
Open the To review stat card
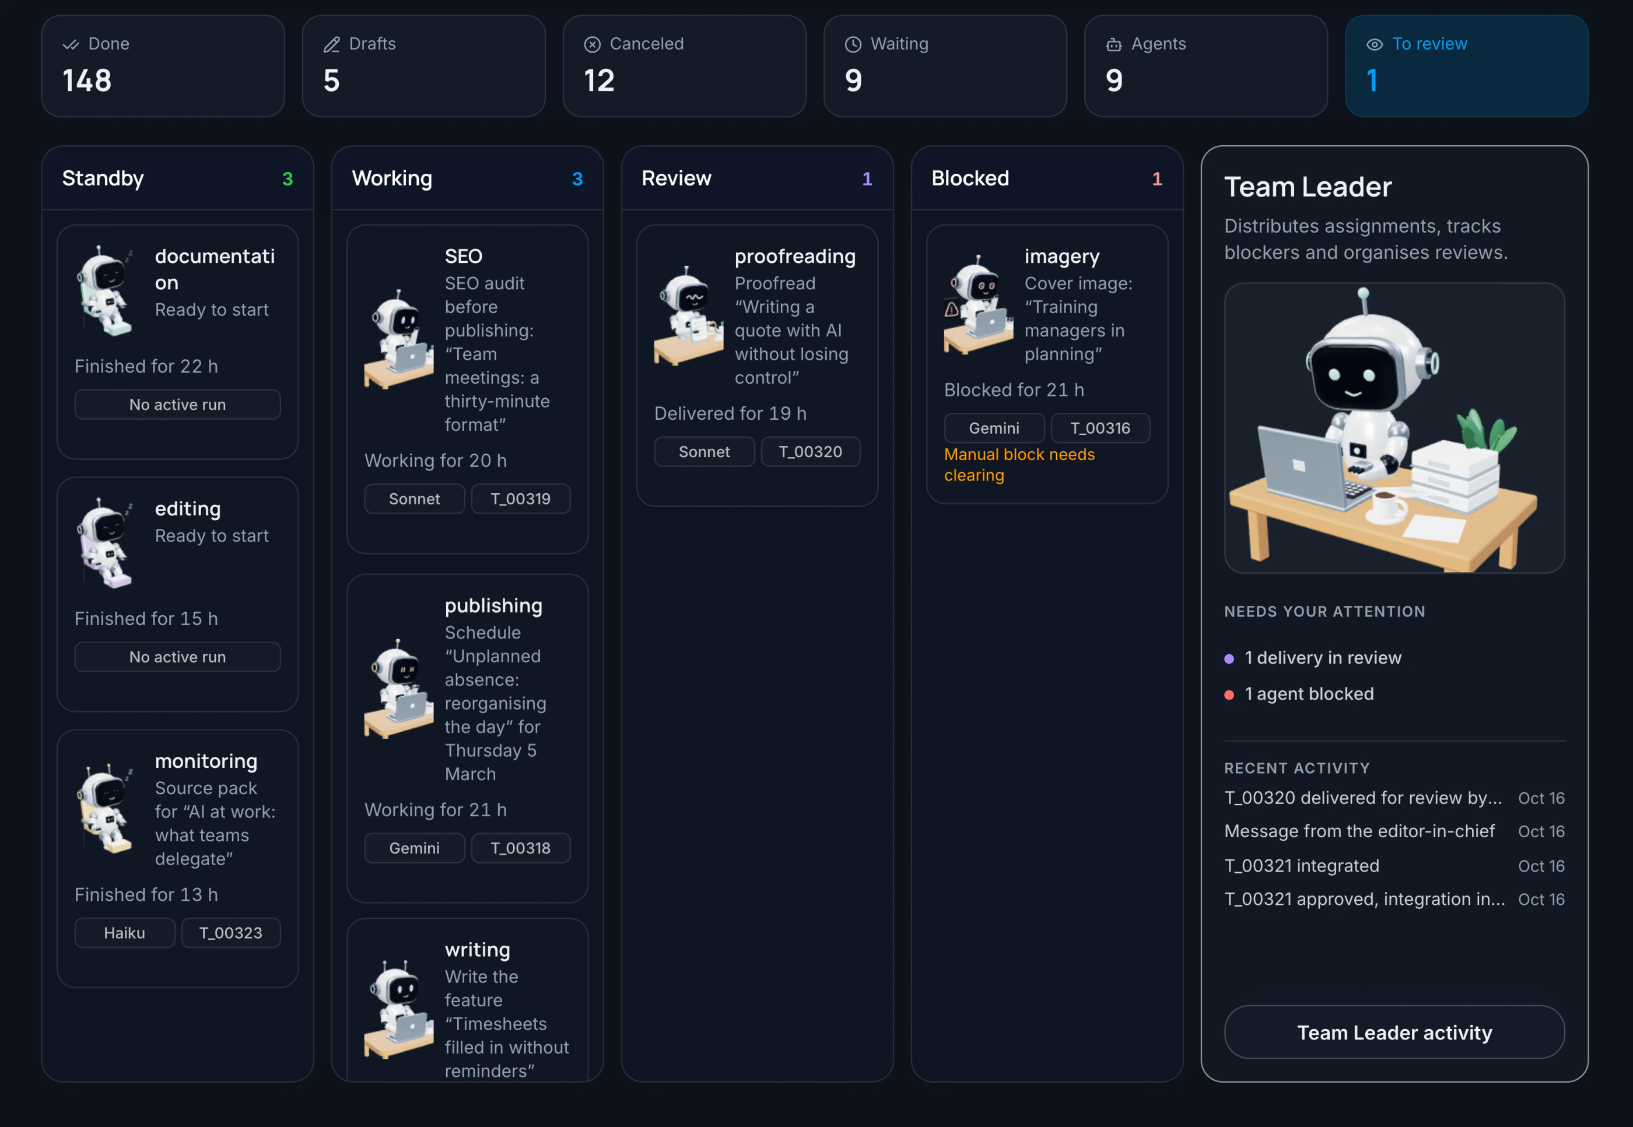coord(1467,66)
